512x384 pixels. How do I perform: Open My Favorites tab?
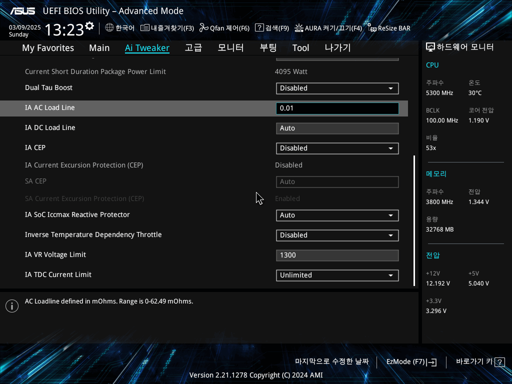tap(48, 48)
